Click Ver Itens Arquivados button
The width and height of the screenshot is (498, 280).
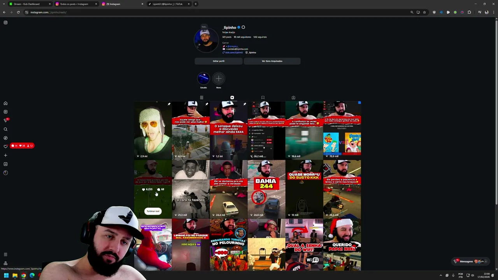[272, 61]
